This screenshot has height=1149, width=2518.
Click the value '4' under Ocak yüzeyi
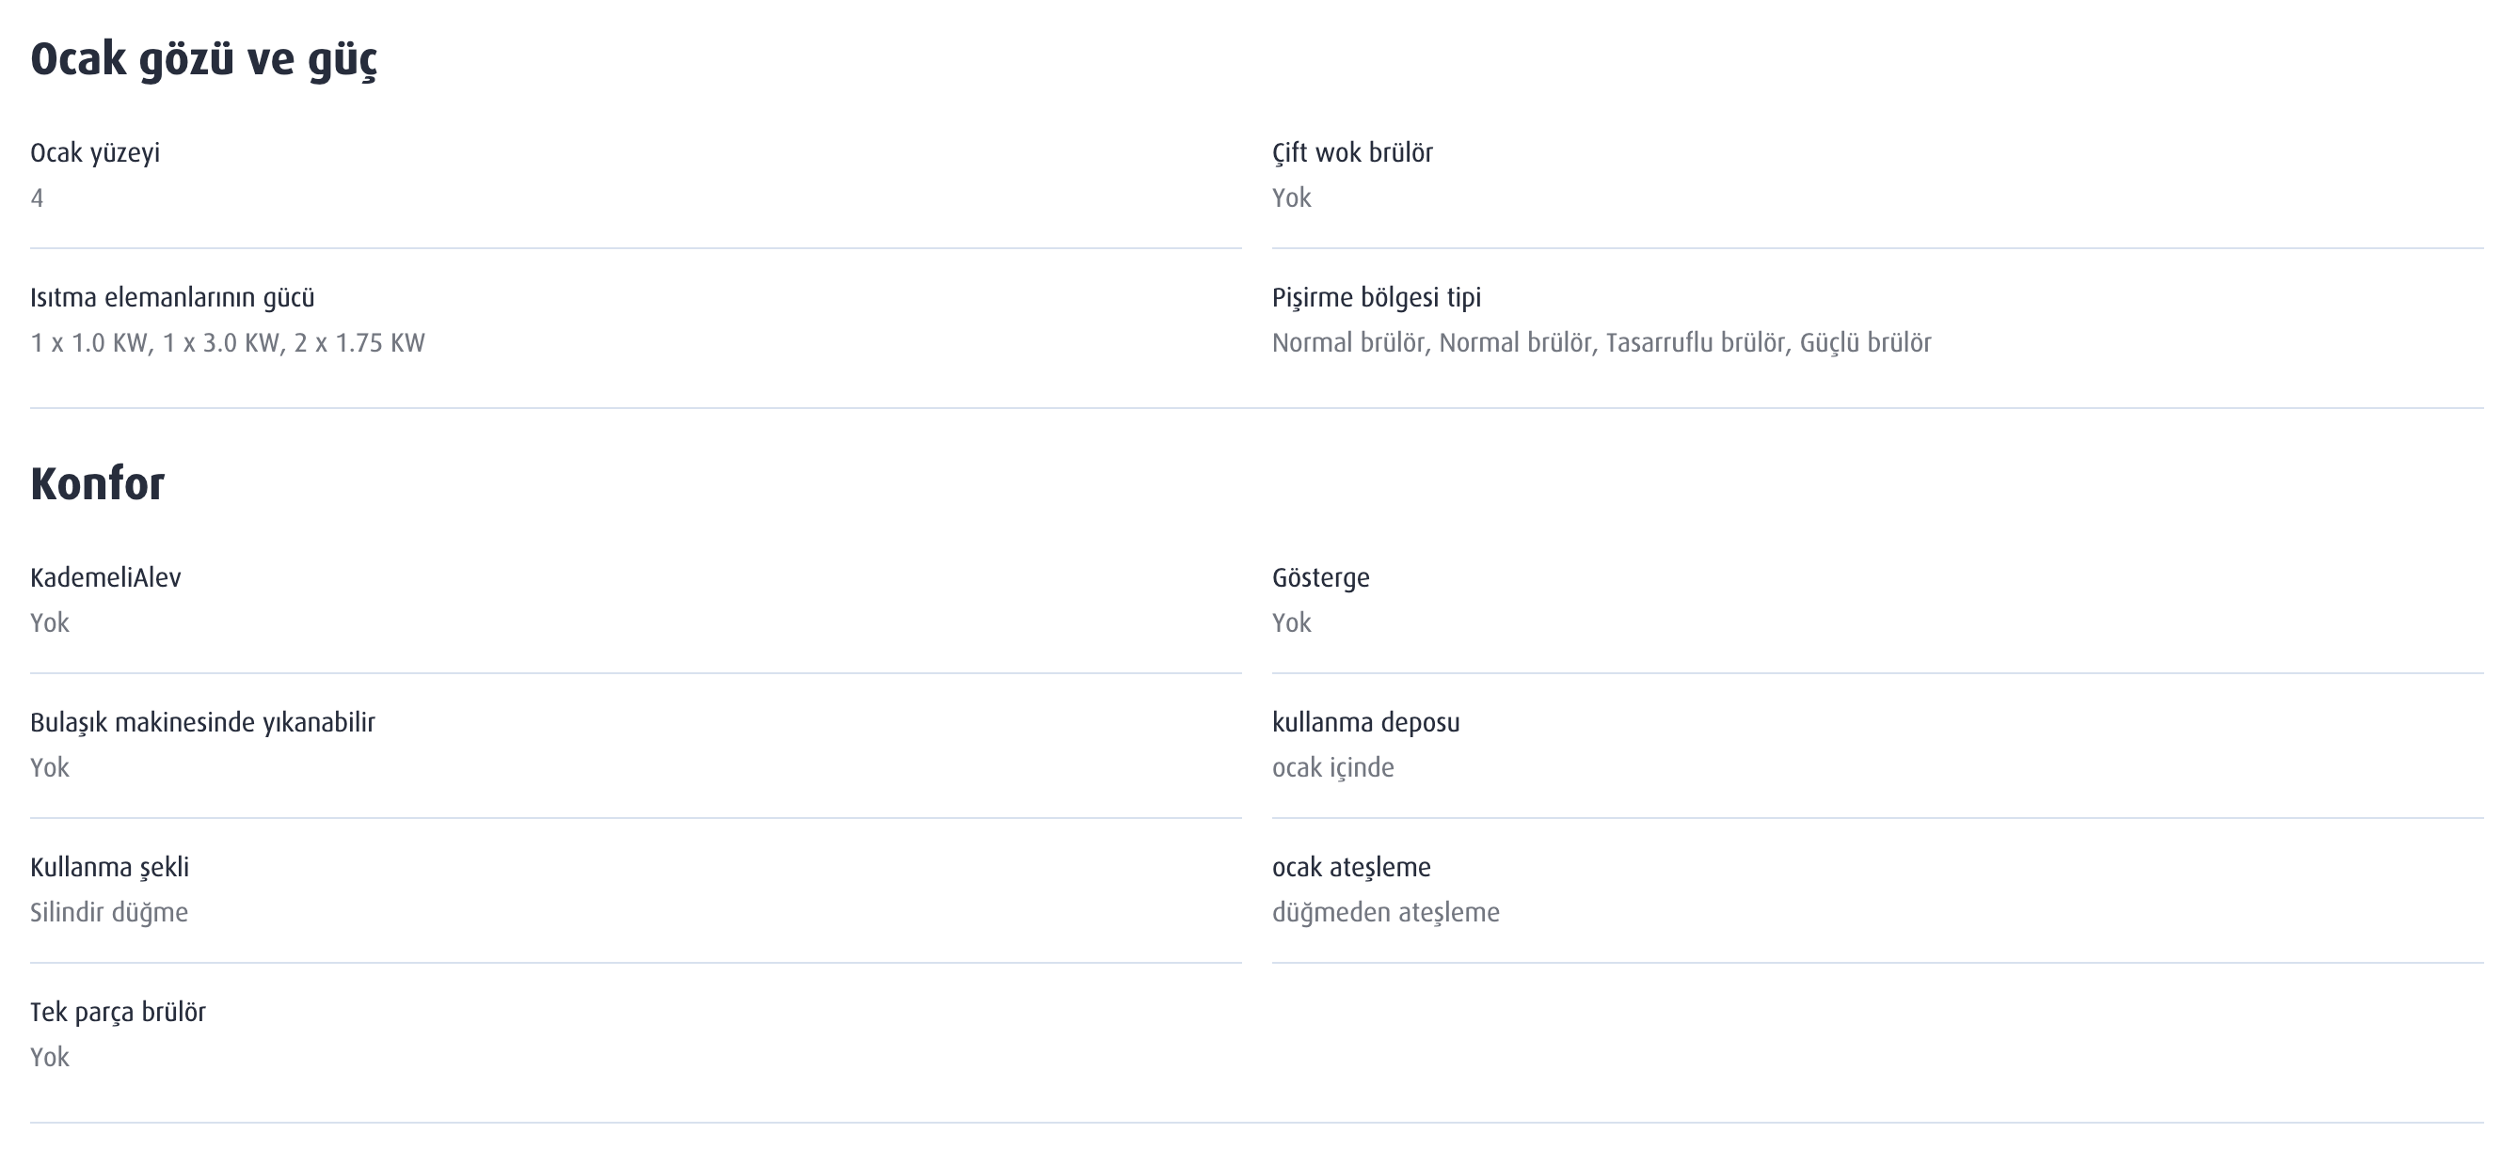click(x=37, y=198)
